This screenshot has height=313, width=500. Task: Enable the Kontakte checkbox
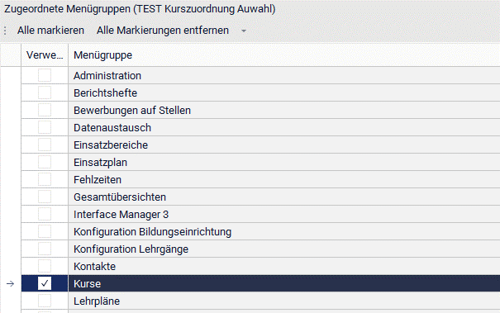pyautogui.click(x=45, y=266)
